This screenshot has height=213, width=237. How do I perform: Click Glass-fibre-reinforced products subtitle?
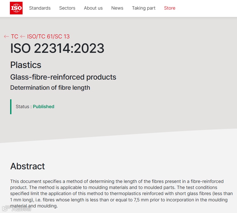(x=63, y=77)
